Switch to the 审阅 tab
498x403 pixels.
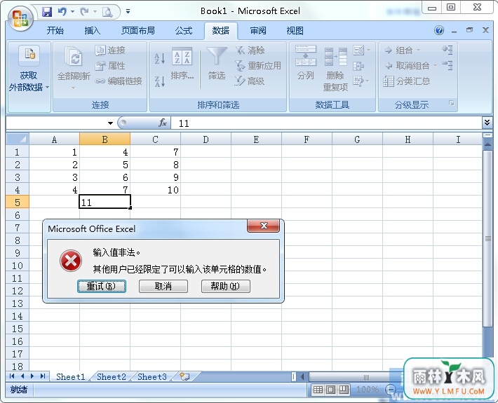(x=258, y=31)
